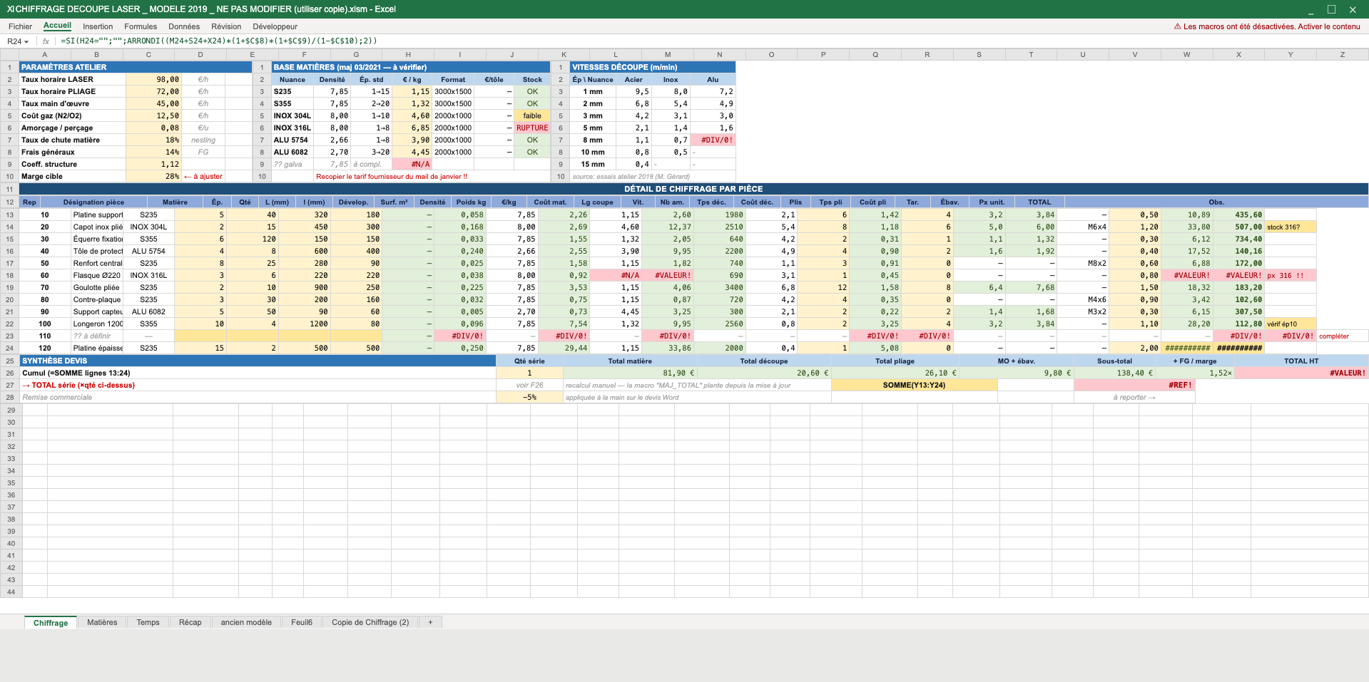
Task: Click the -5% remise commerciale cell
Action: (529, 398)
